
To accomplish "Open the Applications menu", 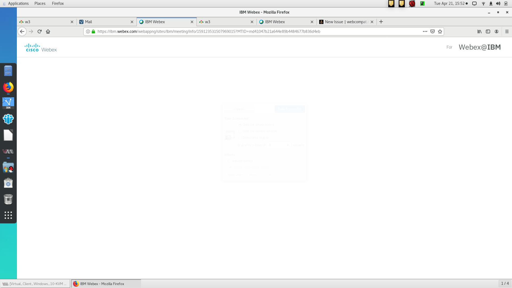I will pos(18,3).
